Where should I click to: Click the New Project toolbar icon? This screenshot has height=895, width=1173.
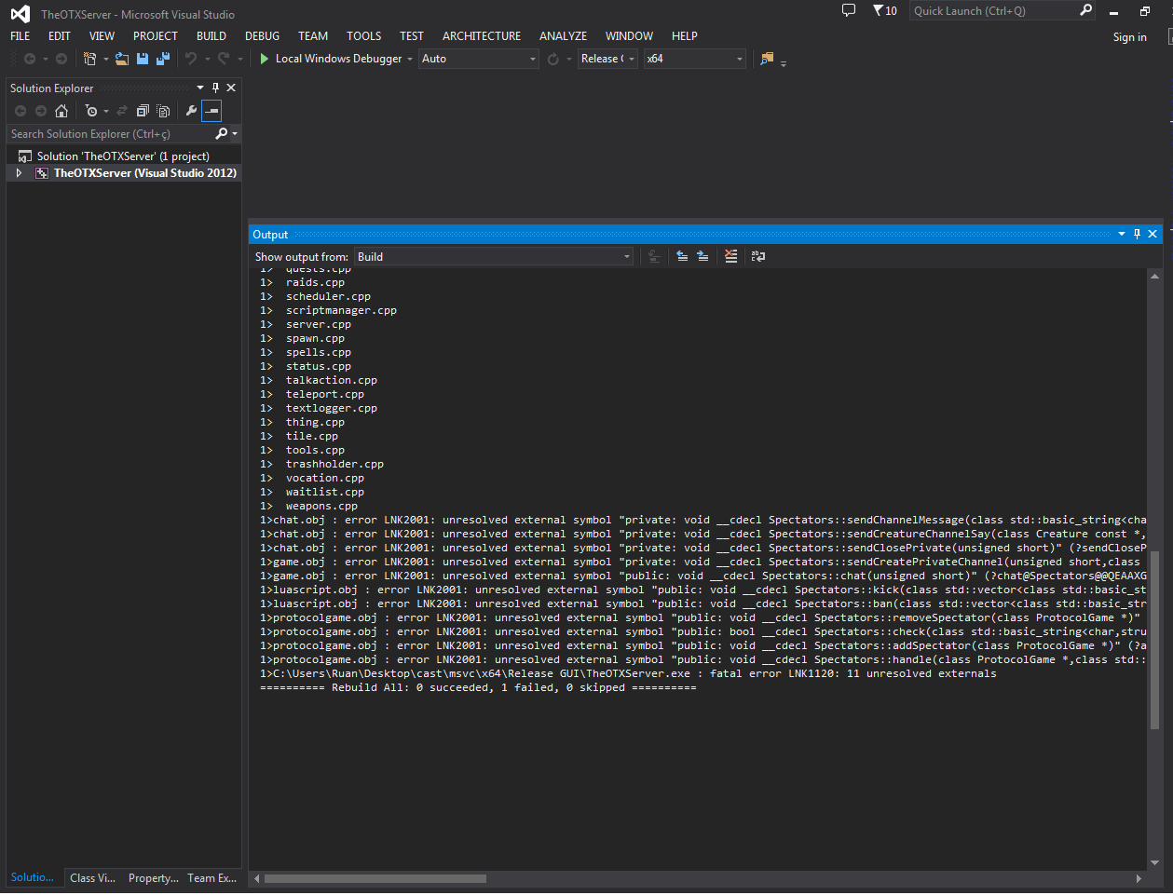pos(89,59)
